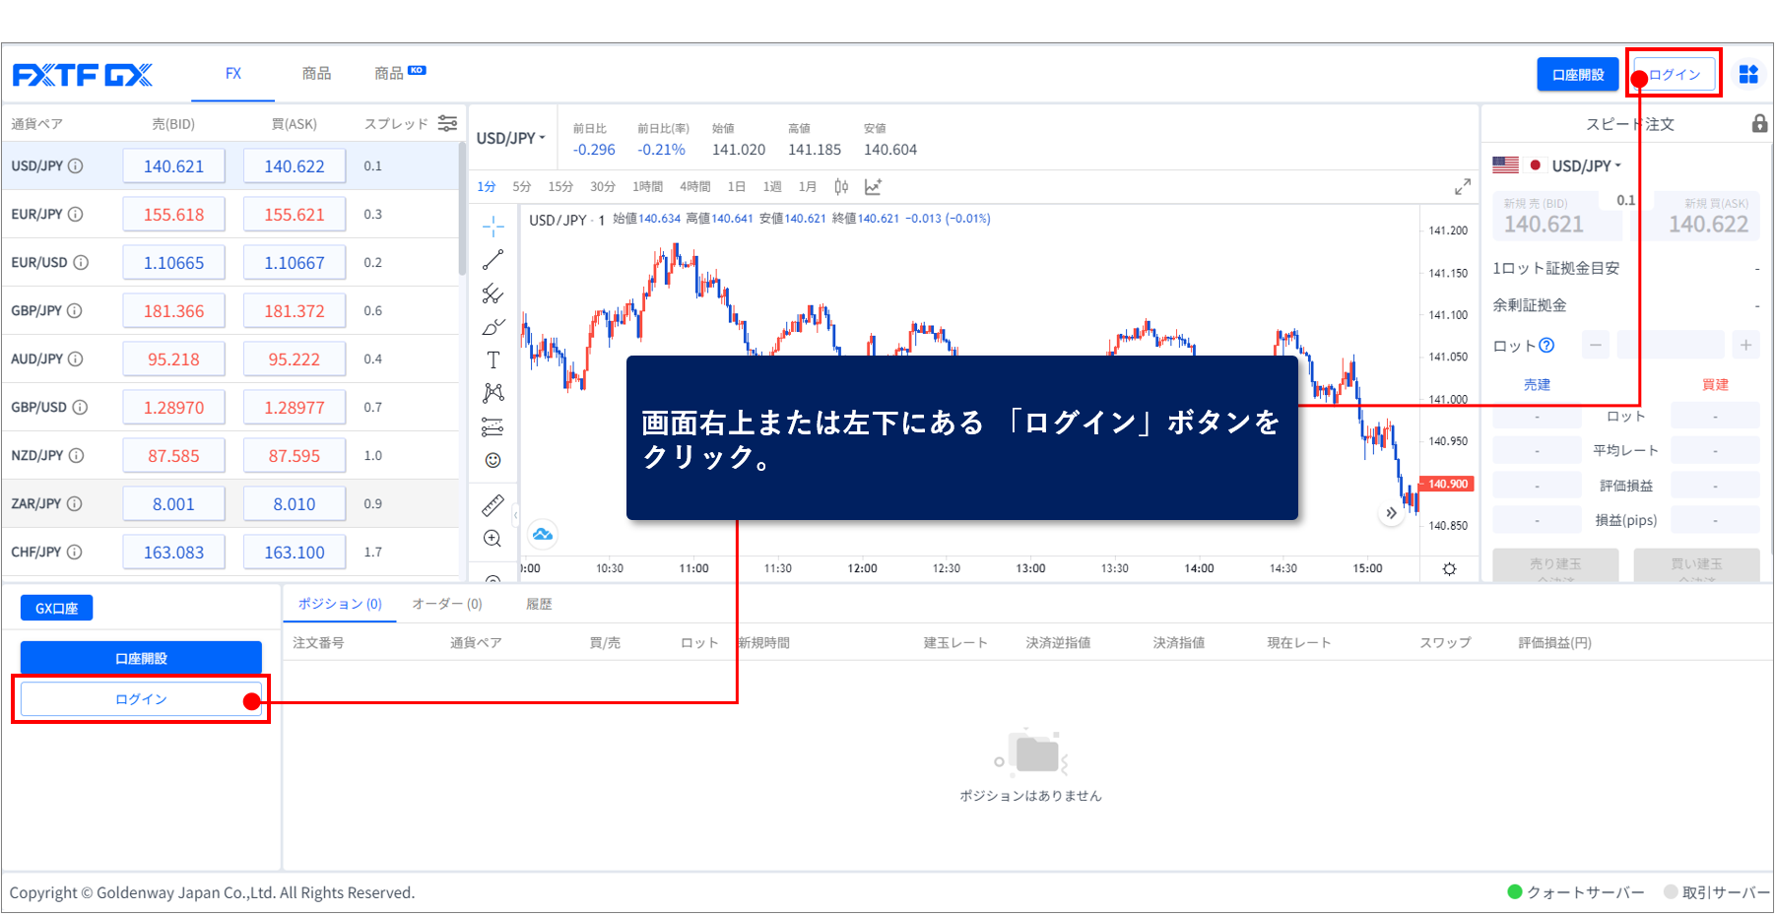Viewport: 1775px width, 914px height.
Task: Open chart settings gear icon
Action: coord(1449,569)
